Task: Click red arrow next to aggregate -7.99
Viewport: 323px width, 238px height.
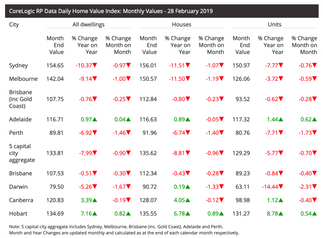Action: (x=95, y=153)
